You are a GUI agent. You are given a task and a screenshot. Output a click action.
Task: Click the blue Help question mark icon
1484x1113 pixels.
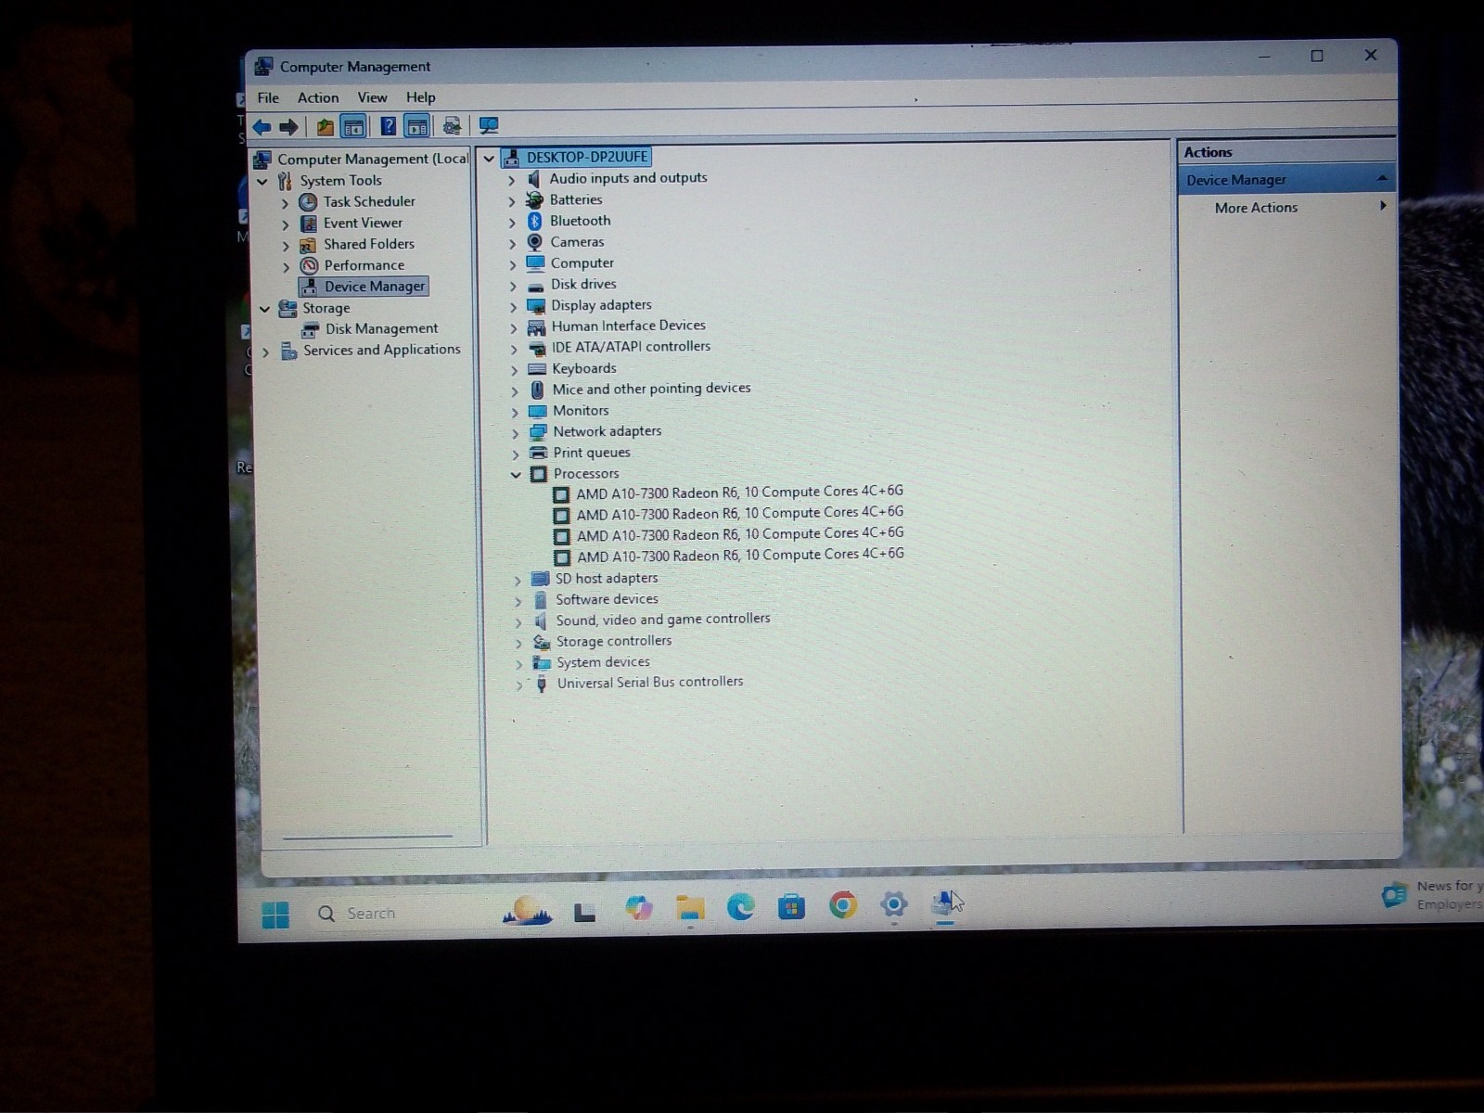pyautogui.click(x=389, y=126)
